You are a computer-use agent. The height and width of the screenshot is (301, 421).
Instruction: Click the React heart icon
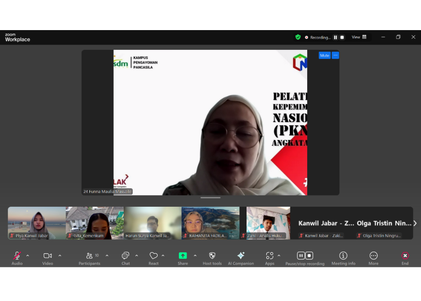(154, 256)
